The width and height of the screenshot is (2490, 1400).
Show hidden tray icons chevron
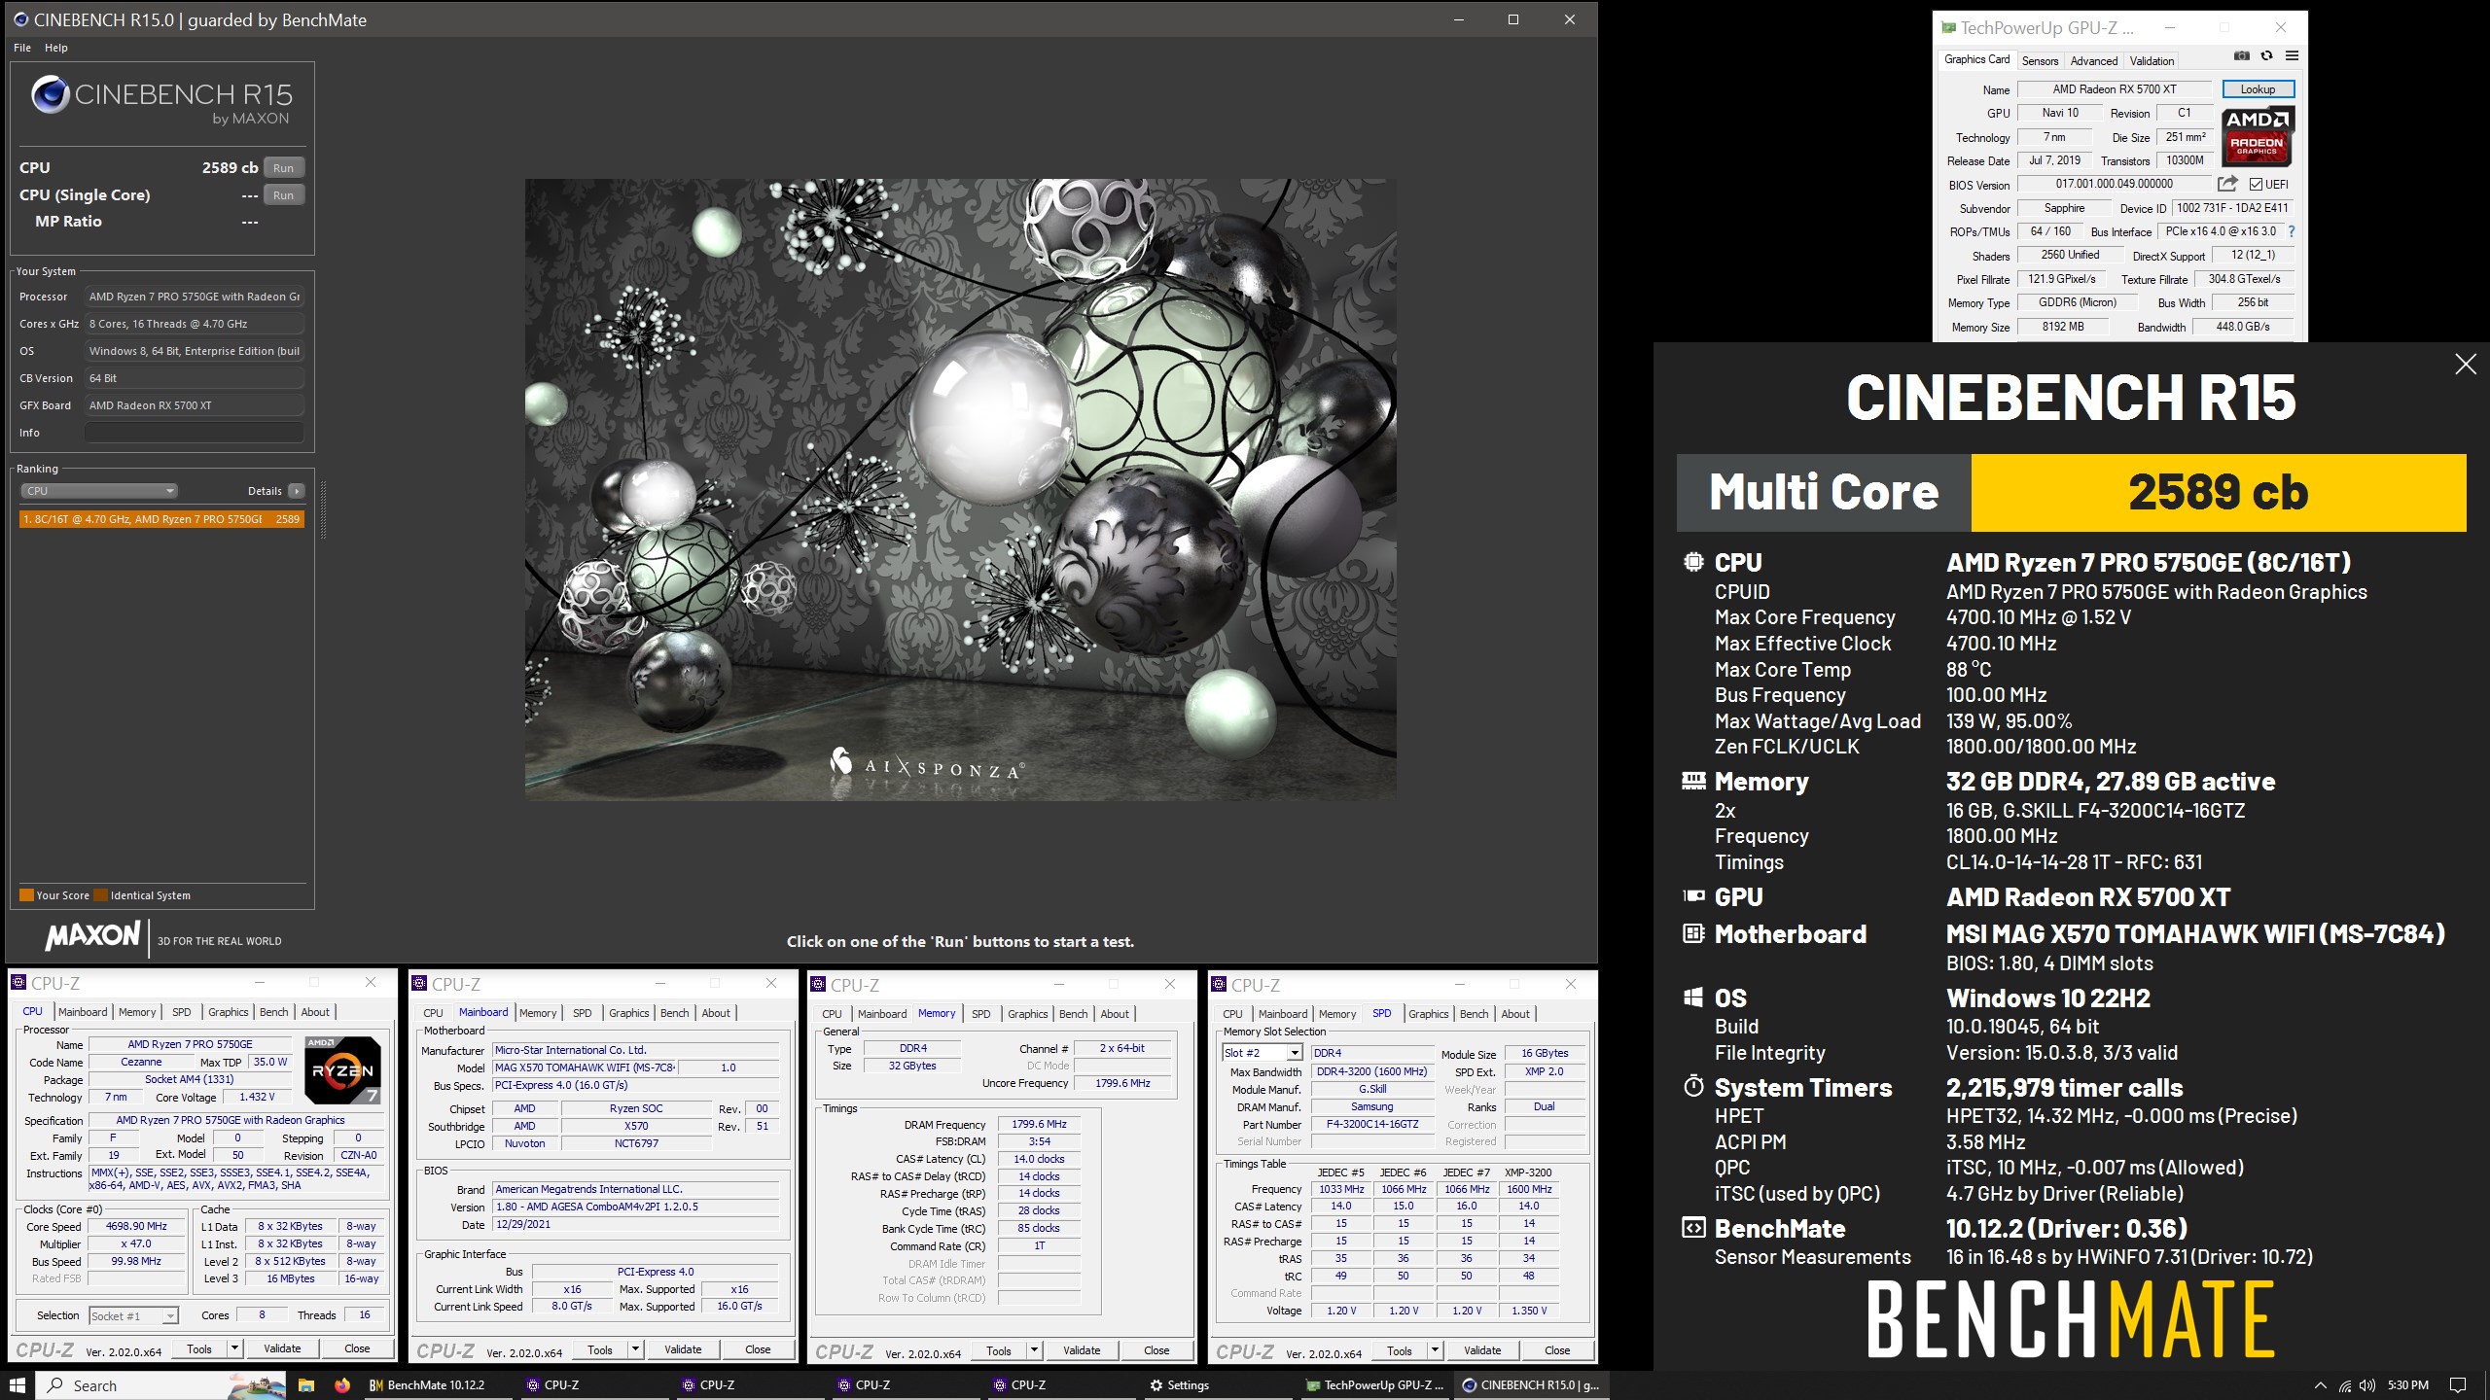click(2320, 1385)
